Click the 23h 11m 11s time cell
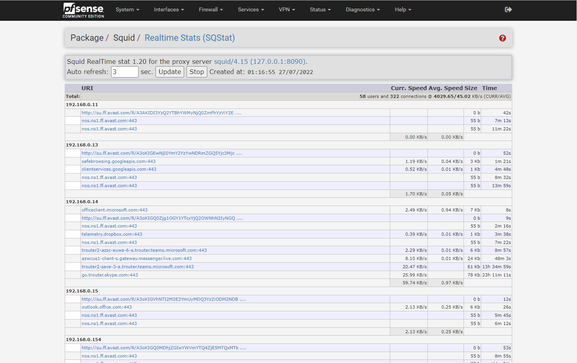This screenshot has height=363, width=577. [x=497, y=275]
